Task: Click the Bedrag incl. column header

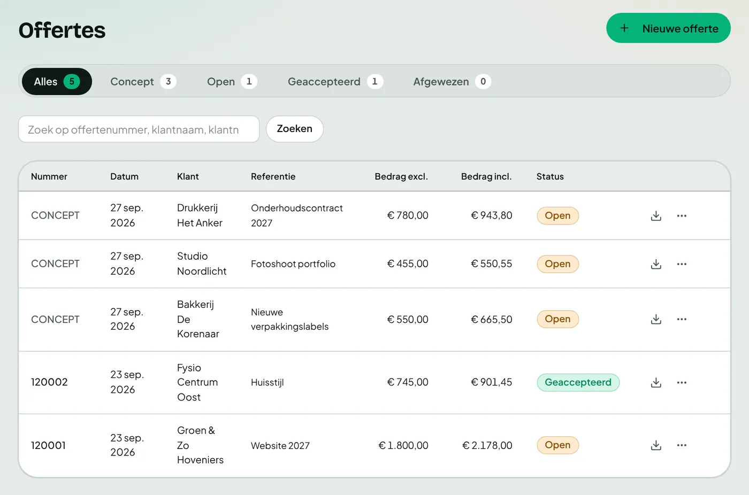Action: coord(486,176)
